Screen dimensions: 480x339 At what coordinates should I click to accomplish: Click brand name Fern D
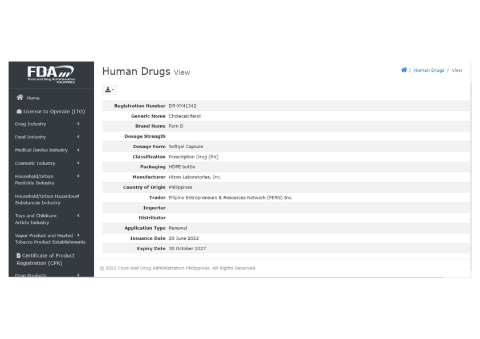[176, 126]
